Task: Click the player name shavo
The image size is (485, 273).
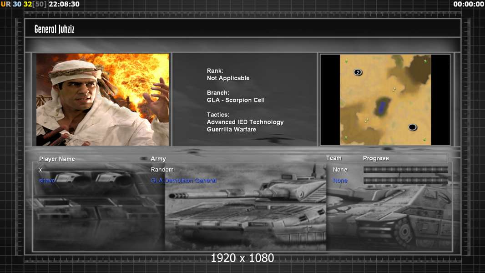Action: [x=47, y=181]
